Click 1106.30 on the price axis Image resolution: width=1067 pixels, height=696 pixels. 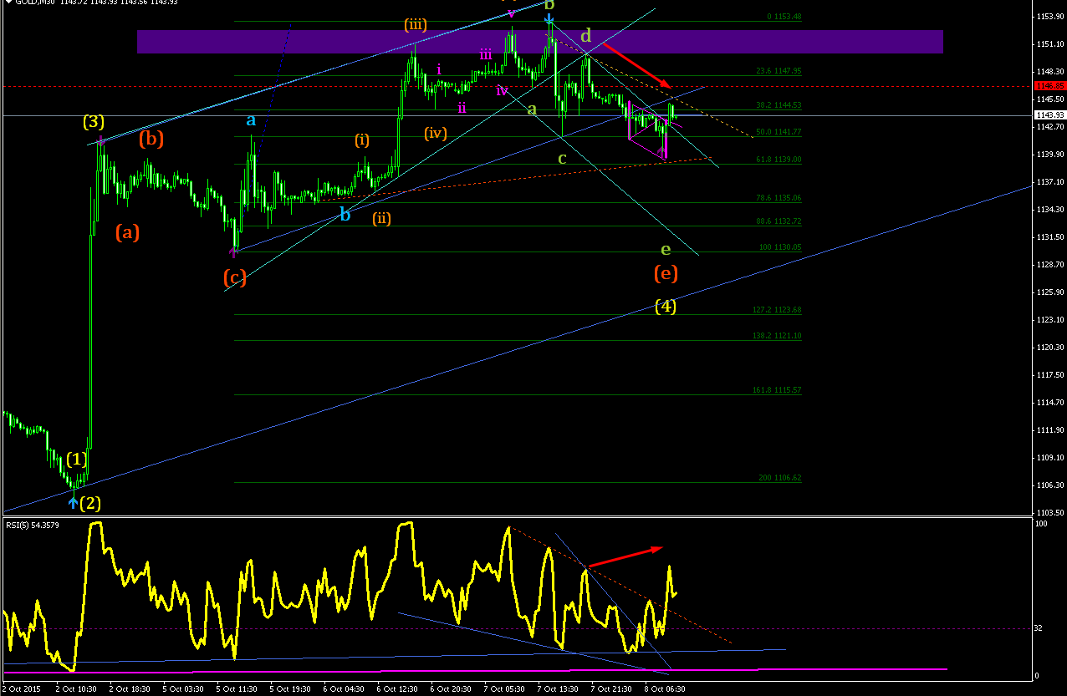tap(1050, 485)
